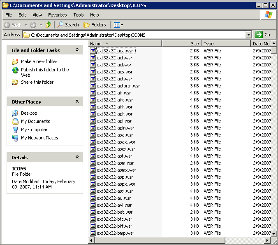Open the Tools menu
The height and width of the screenshot is (245, 278).
click(79, 15)
